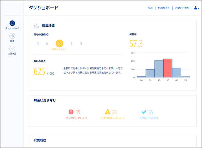The height and width of the screenshot is (148, 202).
Task: Click the すぐ対応しましょう count of 15
Action: tap(78, 112)
